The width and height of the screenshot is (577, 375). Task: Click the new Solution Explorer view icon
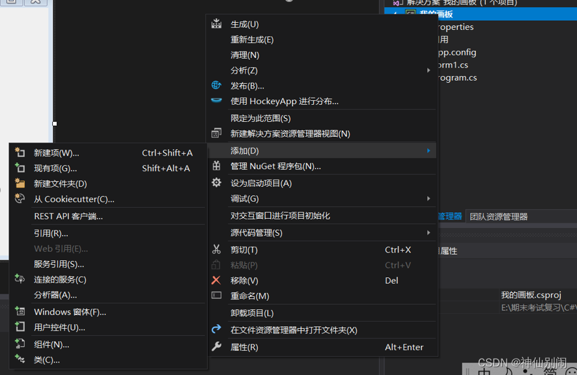[x=216, y=133]
